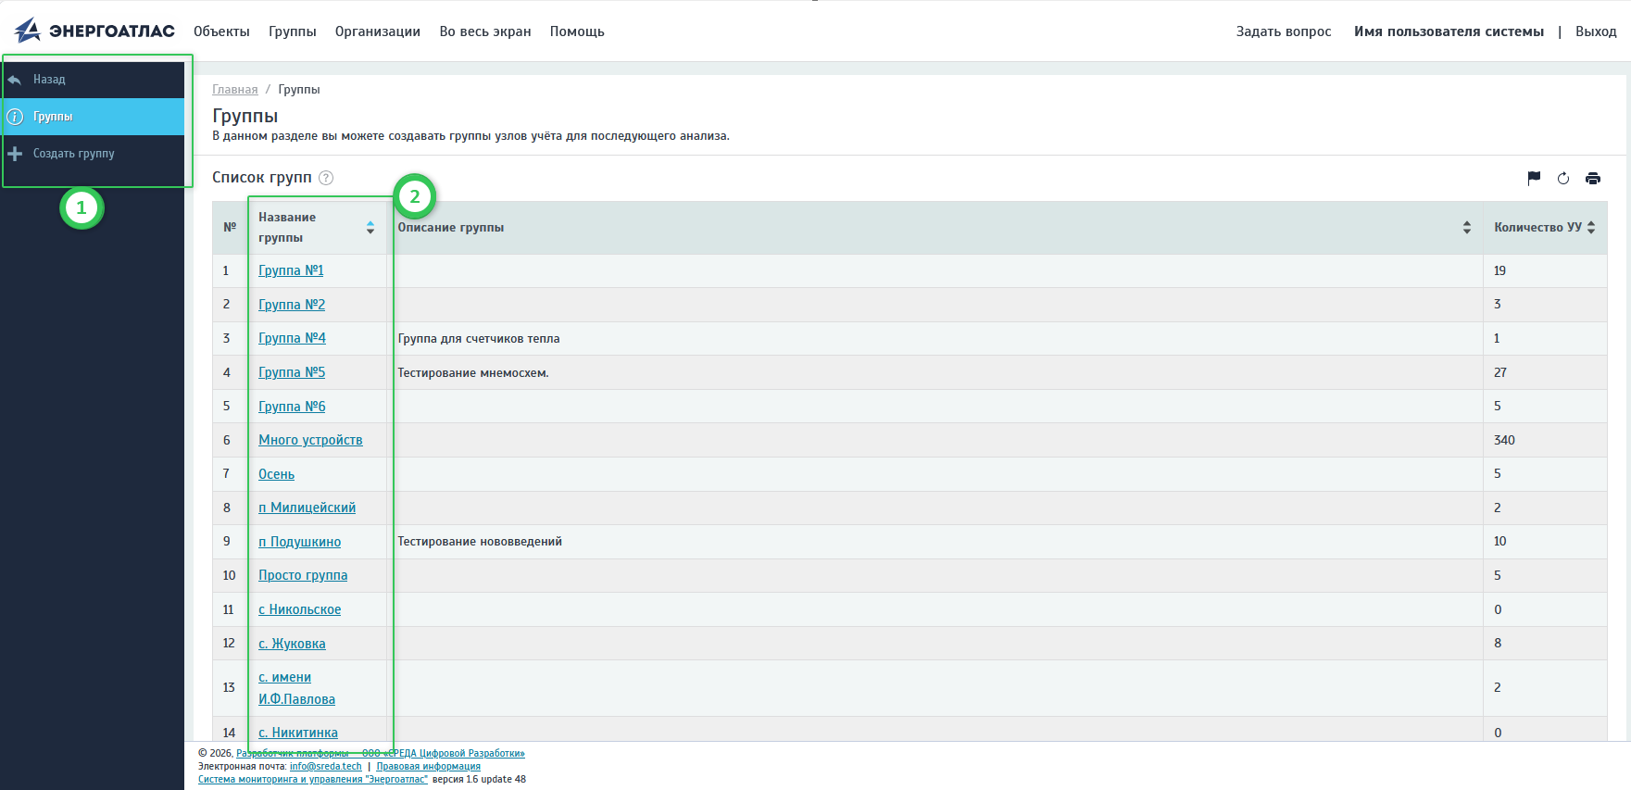Click description Тестирование мнемосхем.

tap(473, 373)
